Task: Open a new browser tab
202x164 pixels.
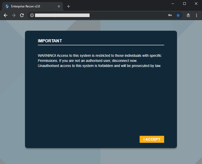Action: pyautogui.click(x=69, y=6)
